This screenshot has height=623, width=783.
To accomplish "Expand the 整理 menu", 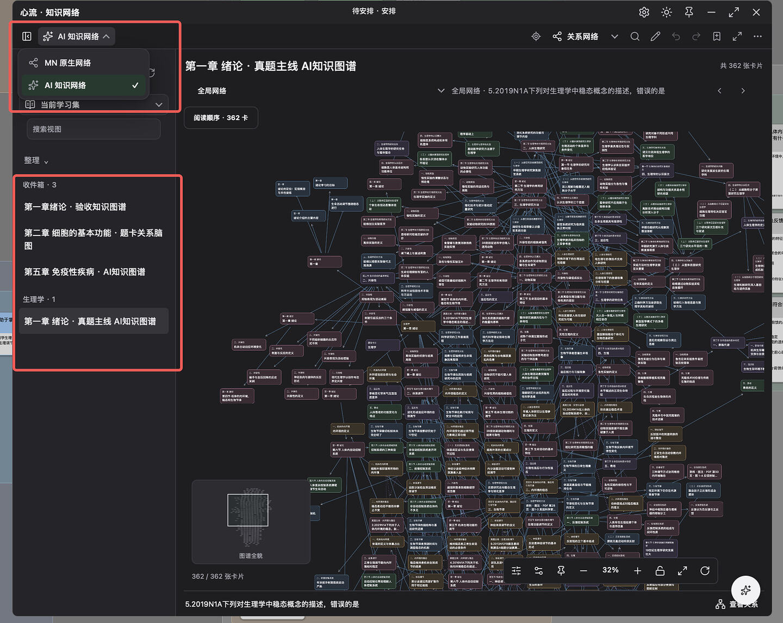I will coord(36,160).
